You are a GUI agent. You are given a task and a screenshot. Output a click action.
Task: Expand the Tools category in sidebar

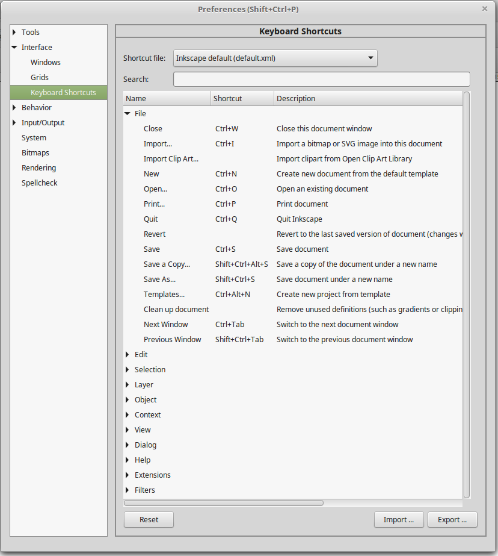14,33
